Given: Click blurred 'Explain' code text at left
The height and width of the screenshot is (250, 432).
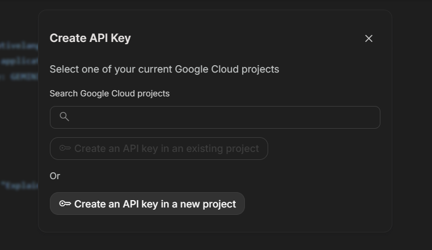Looking at the screenshot, I should [19, 185].
